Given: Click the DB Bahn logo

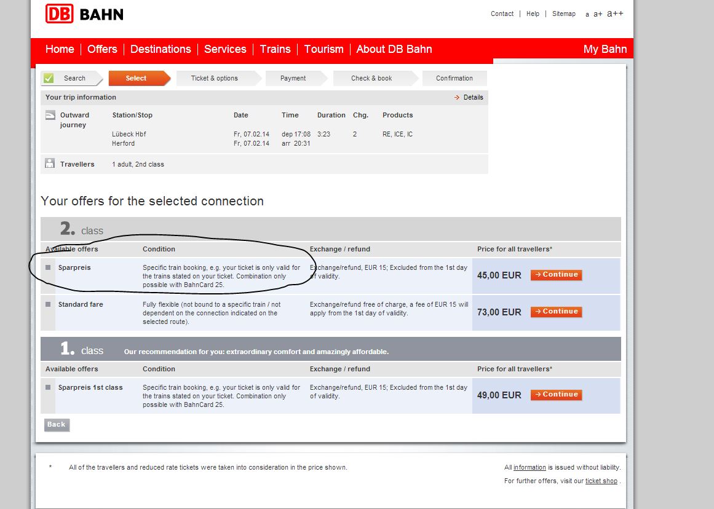Looking at the screenshot, I should coord(84,14).
